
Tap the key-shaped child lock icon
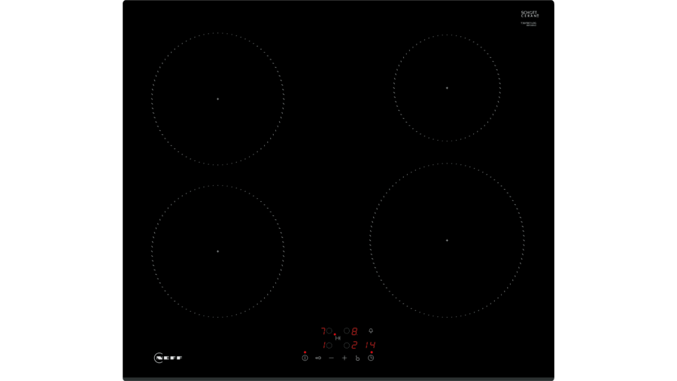coord(318,358)
